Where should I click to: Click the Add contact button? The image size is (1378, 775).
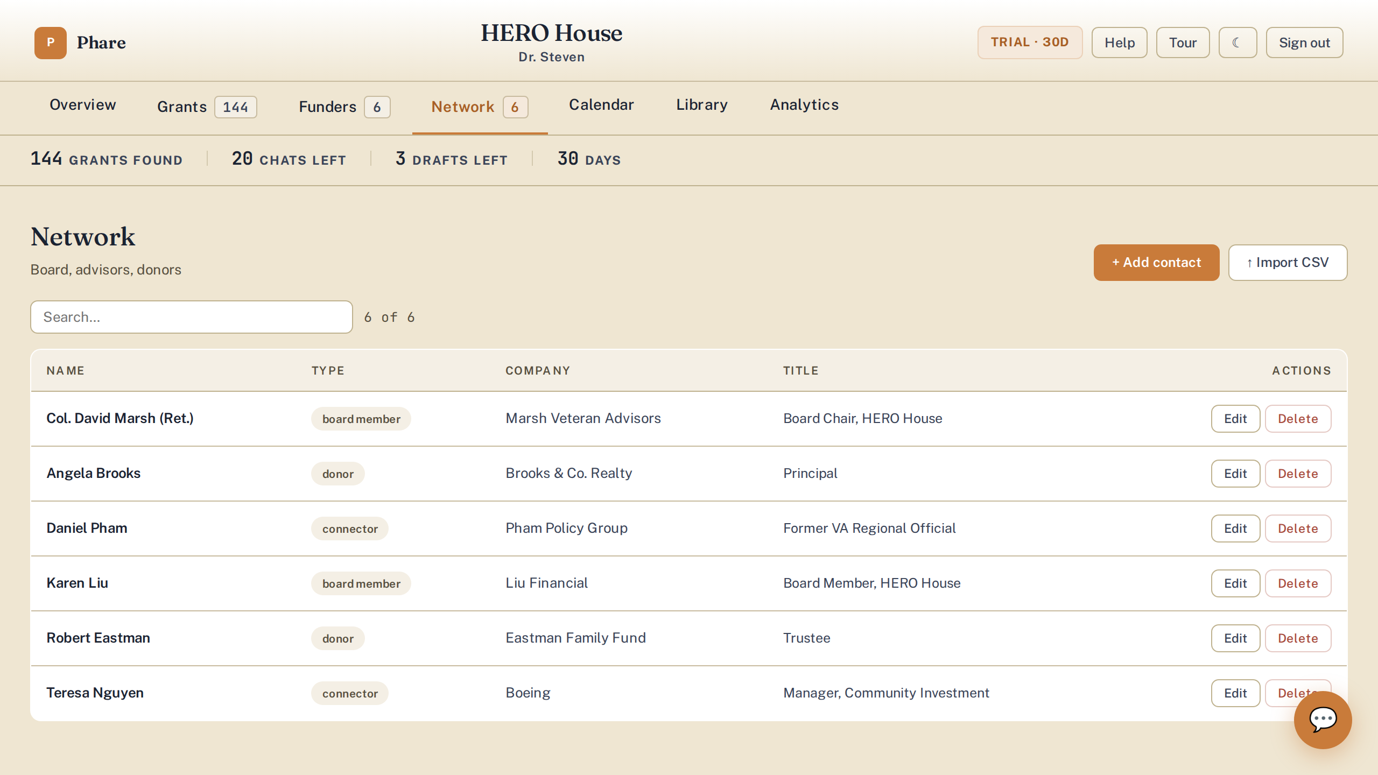point(1156,263)
